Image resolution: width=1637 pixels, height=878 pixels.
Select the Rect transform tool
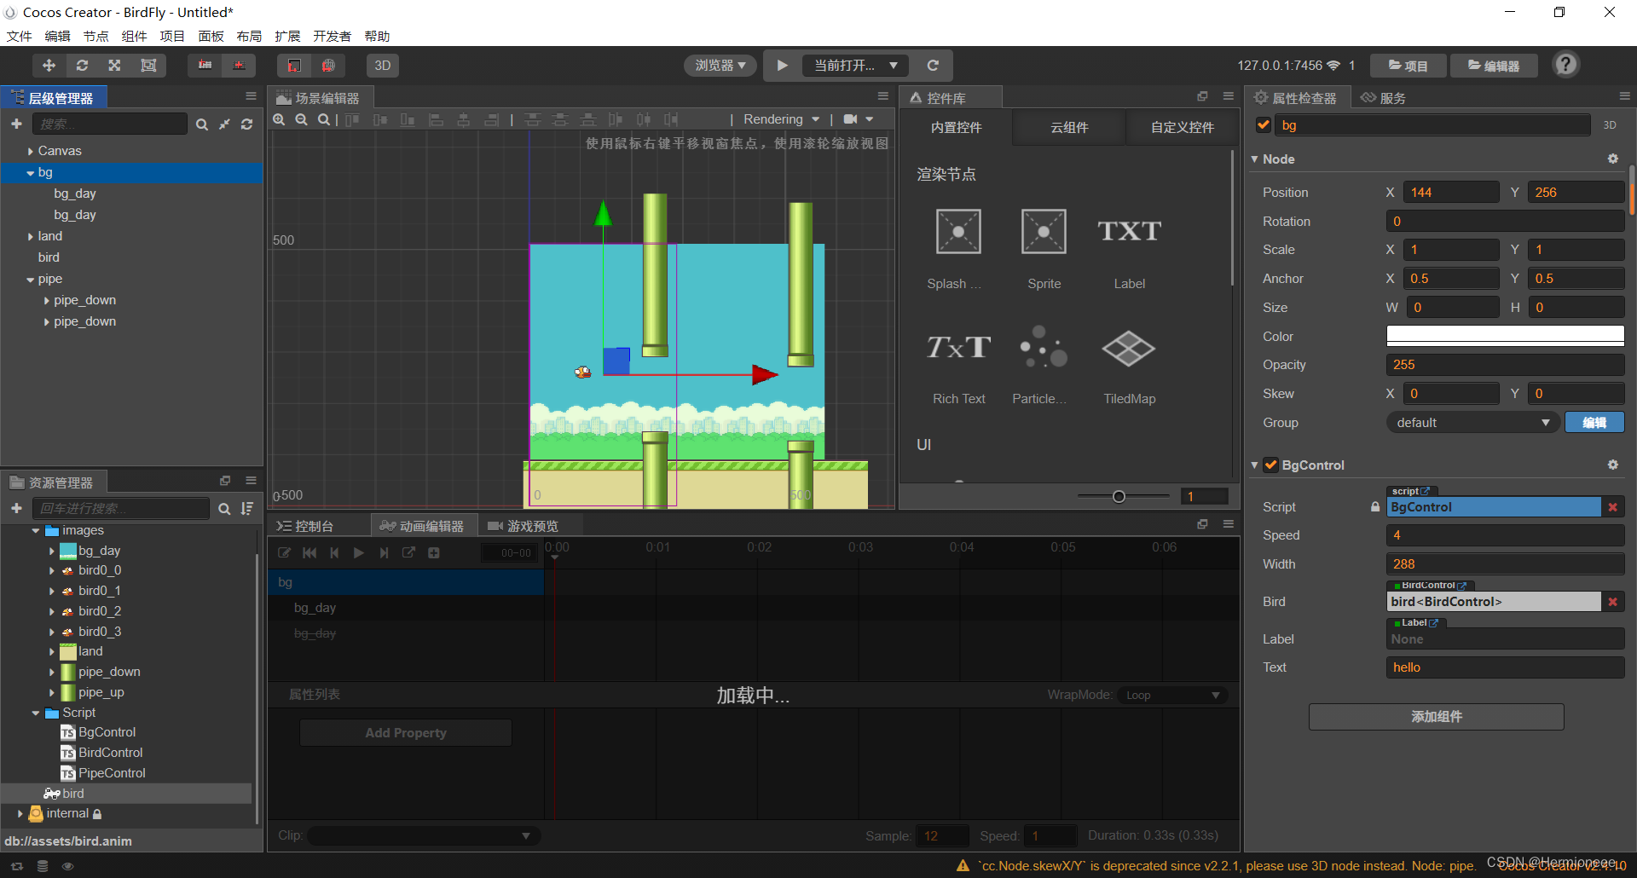click(x=148, y=66)
